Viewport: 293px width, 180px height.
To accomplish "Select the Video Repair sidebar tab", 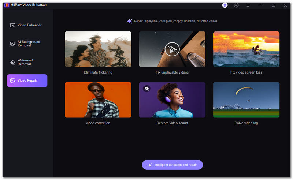I will point(27,80).
